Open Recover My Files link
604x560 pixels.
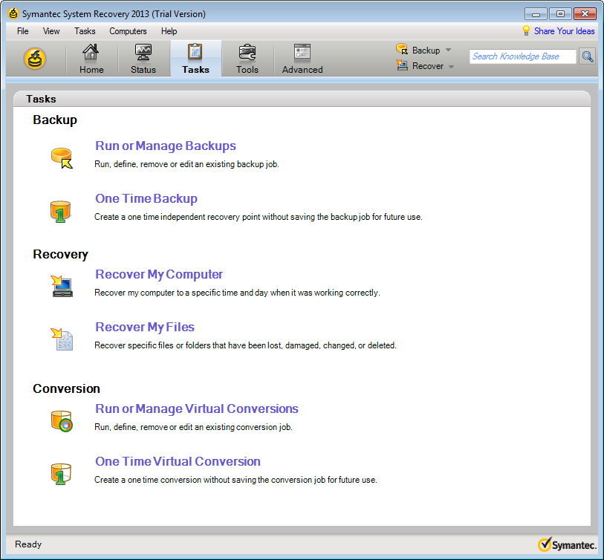pyautogui.click(x=145, y=327)
